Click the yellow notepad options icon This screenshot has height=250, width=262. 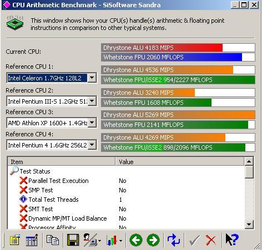14,240
